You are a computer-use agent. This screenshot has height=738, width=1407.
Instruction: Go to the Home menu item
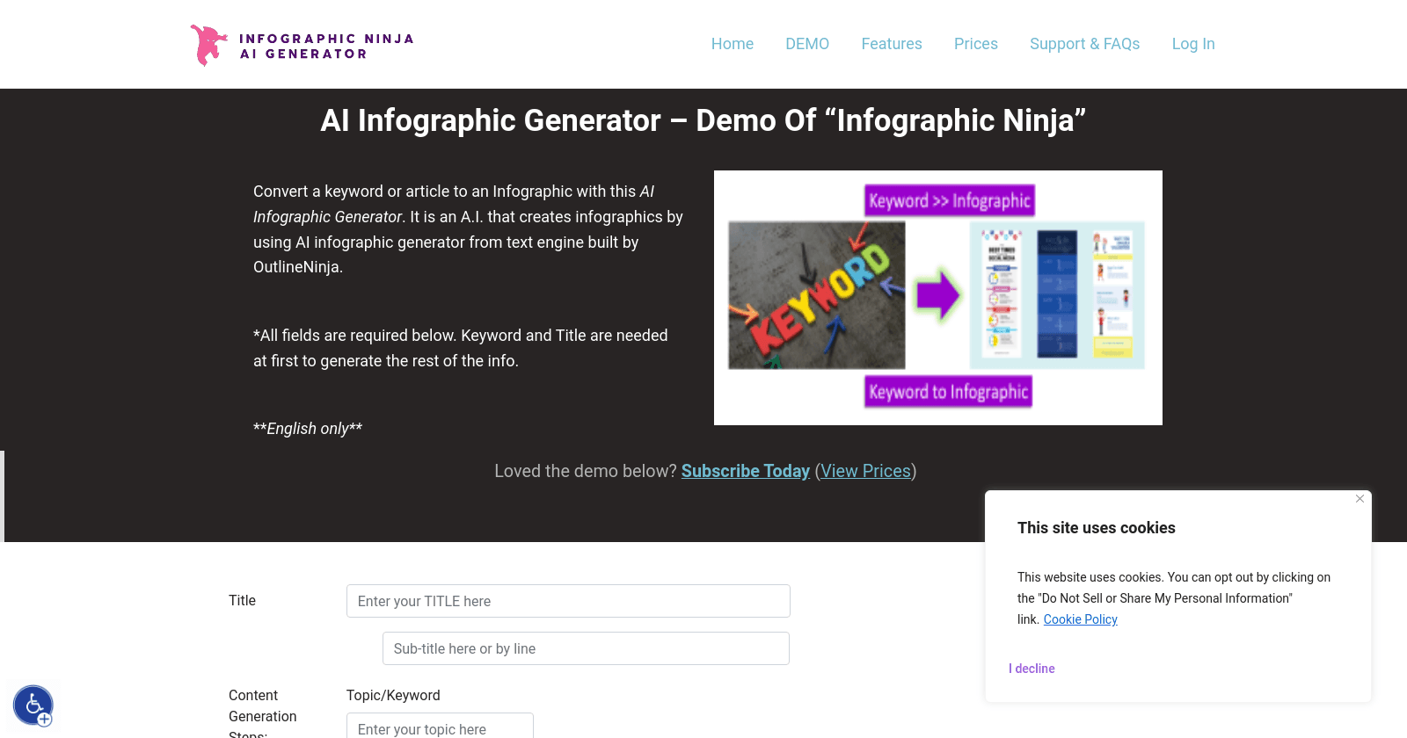click(x=733, y=44)
